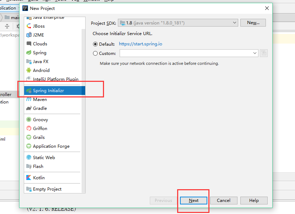Select the Maven 'm' icon
Screen dimensions: 295x214
[29, 99]
